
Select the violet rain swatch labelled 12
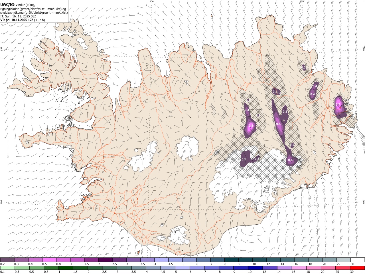point(270,268)
